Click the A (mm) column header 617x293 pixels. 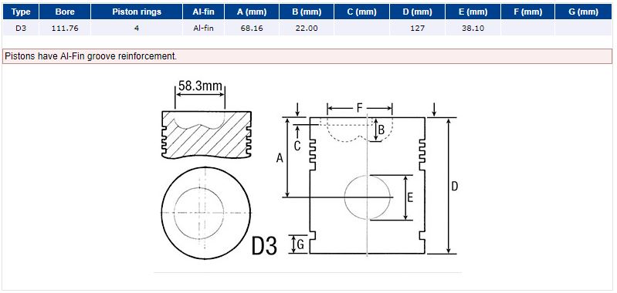click(x=252, y=12)
